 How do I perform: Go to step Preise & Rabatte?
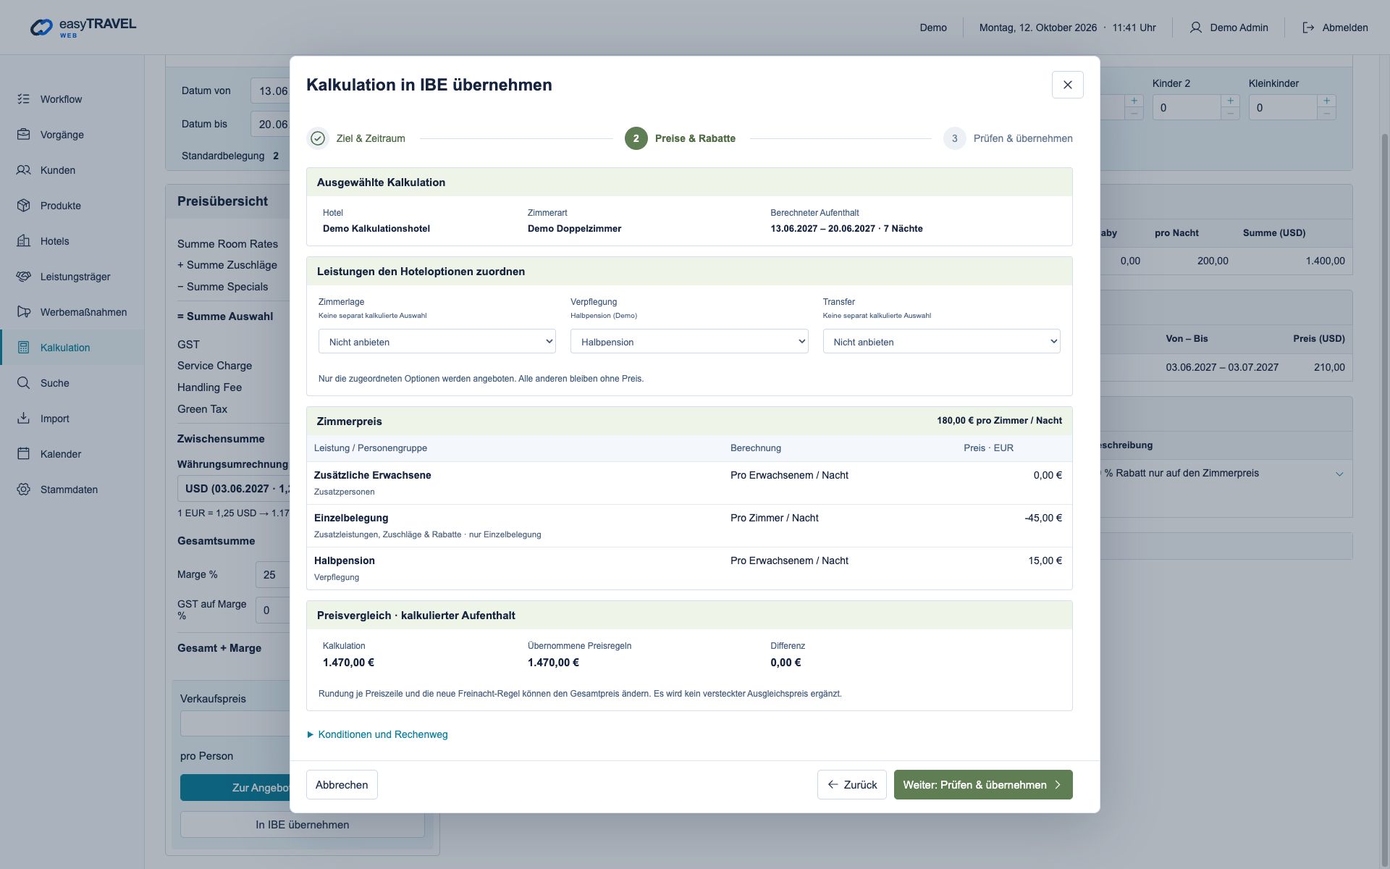[681, 138]
